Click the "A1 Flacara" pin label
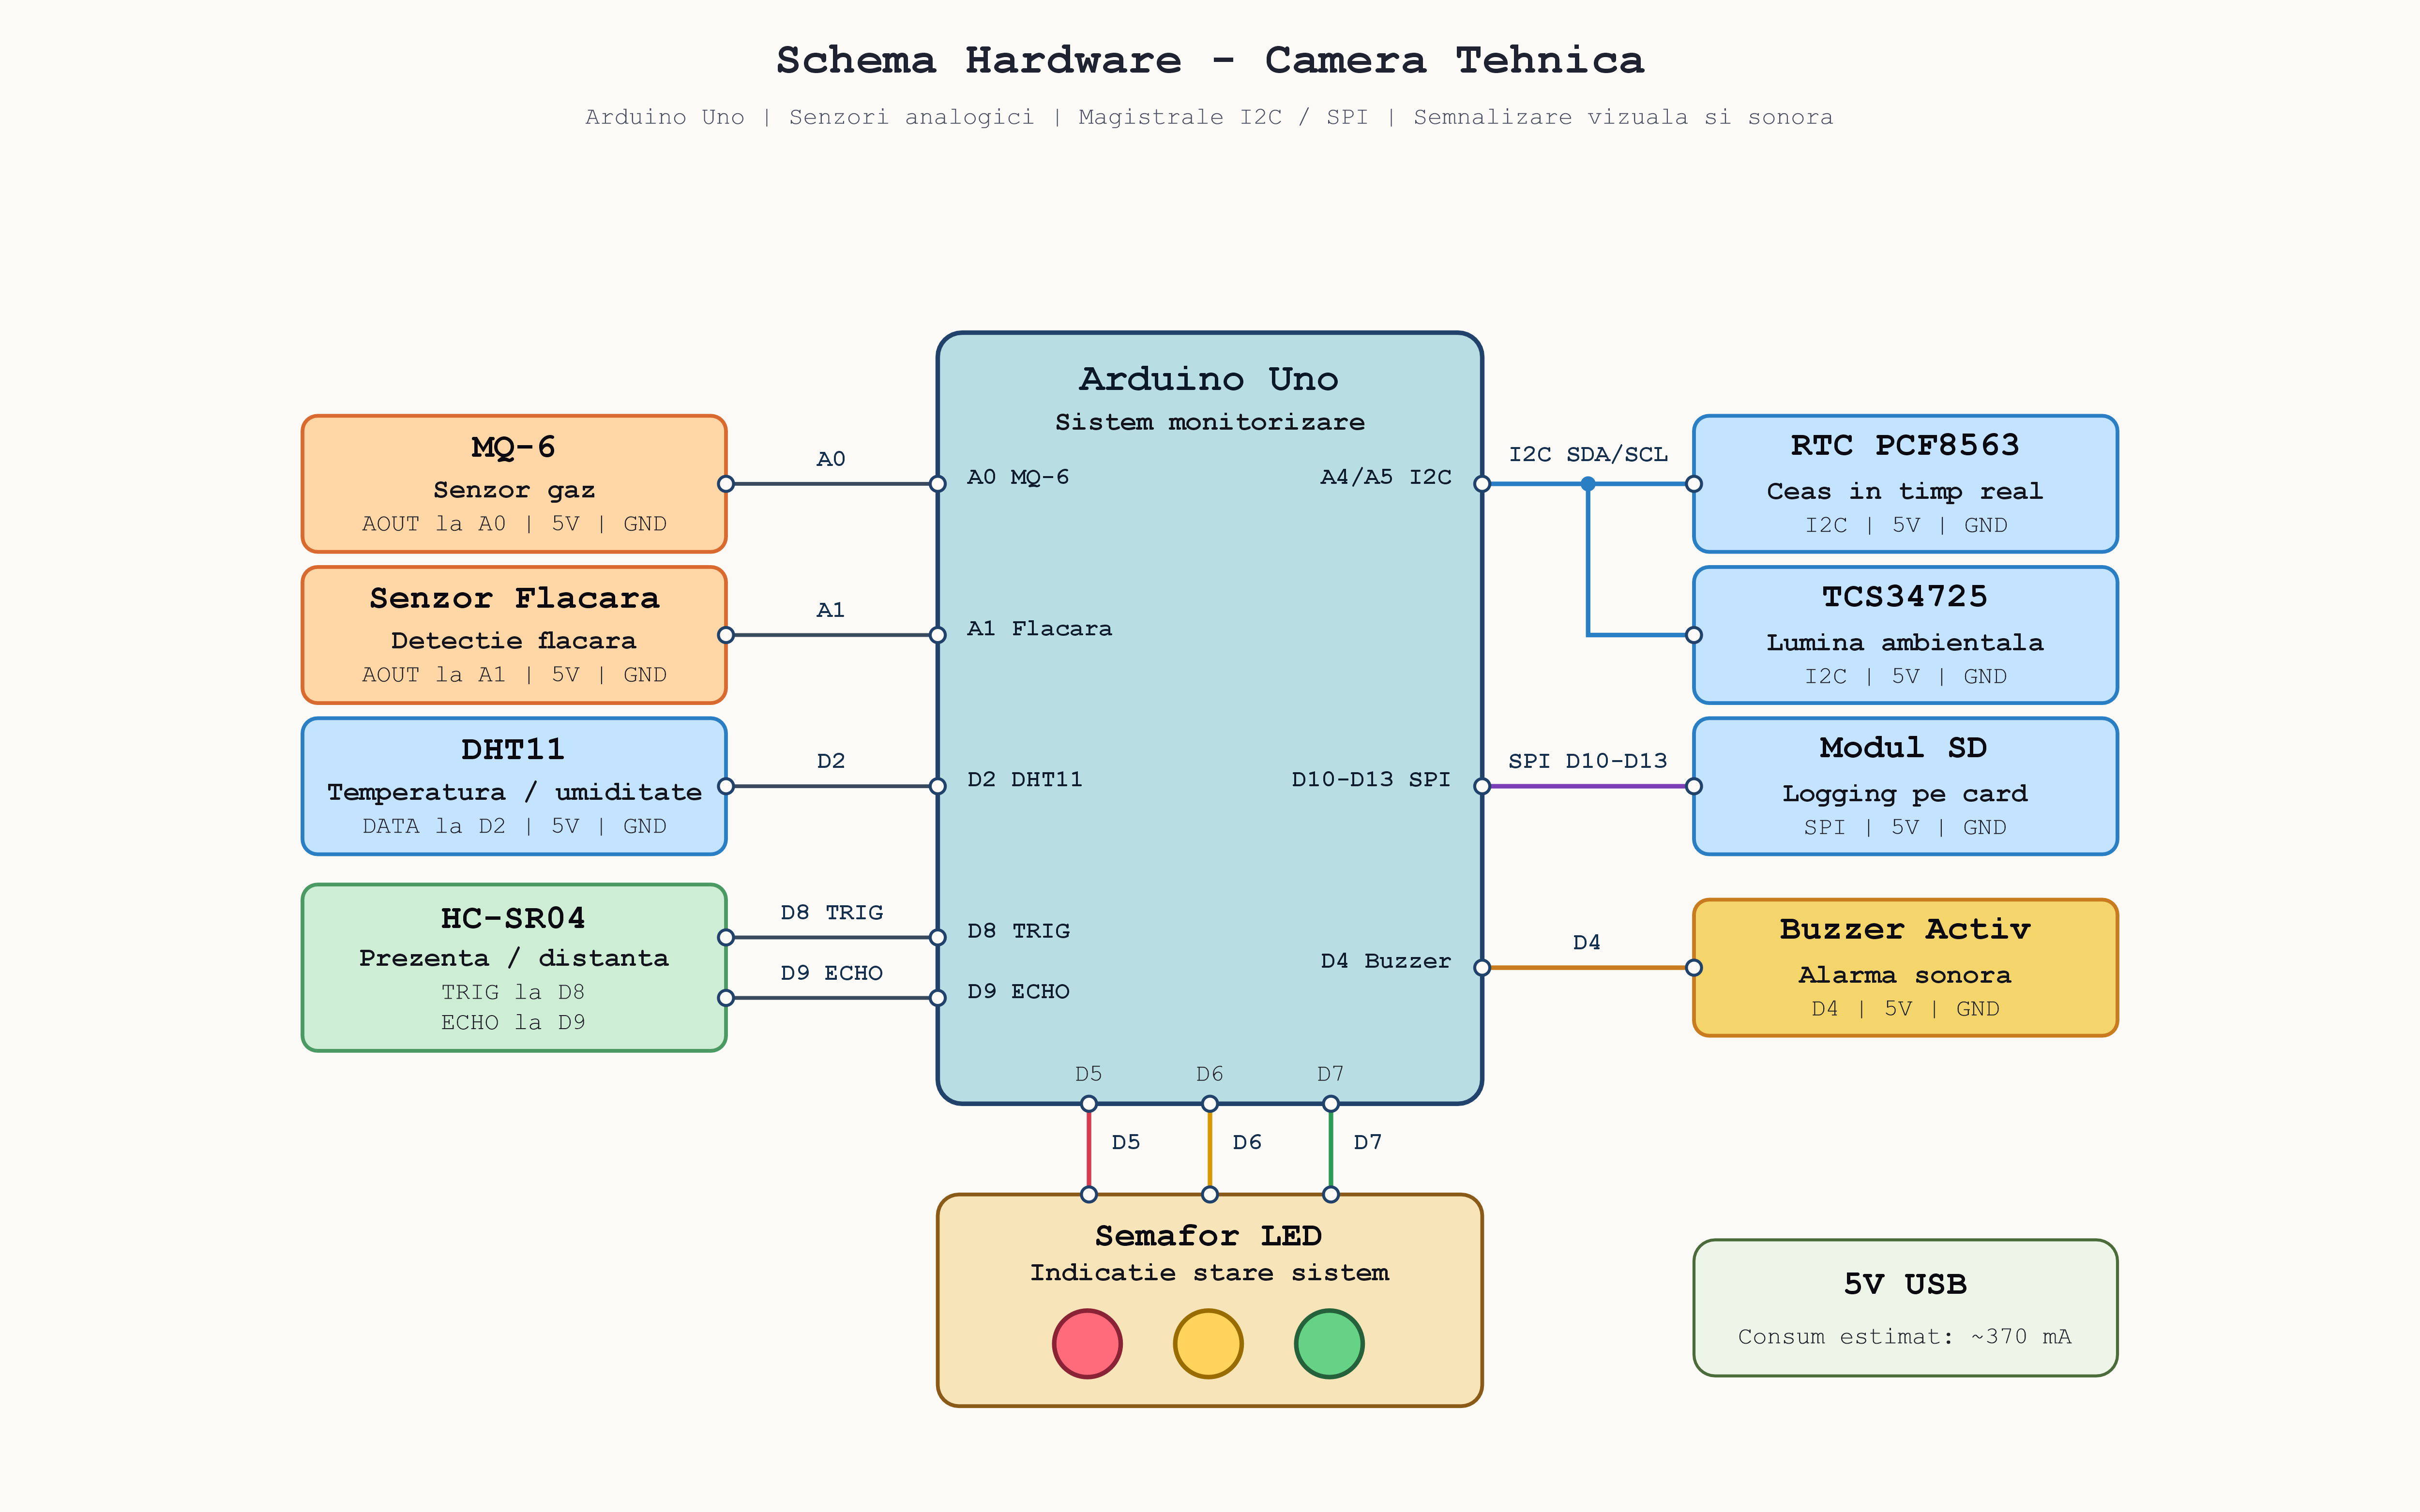Image resolution: width=2420 pixels, height=1512 pixels. tap(1039, 628)
